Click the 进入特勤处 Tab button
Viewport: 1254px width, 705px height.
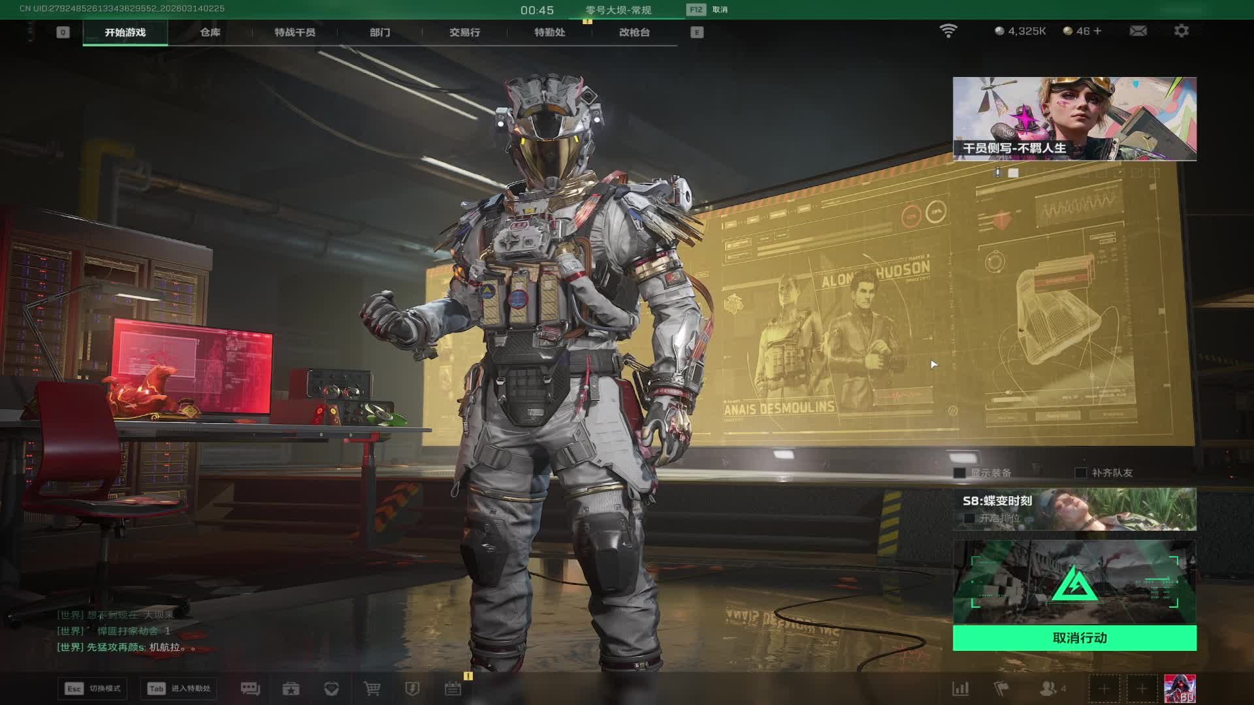point(178,689)
